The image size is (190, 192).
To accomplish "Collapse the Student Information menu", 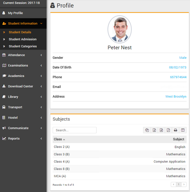I will point(23,24).
